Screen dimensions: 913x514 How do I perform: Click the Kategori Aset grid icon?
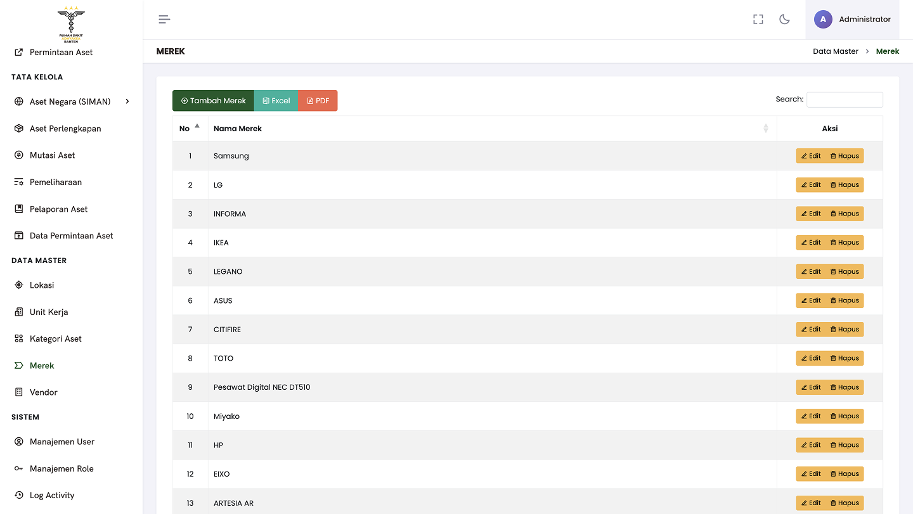click(x=18, y=338)
